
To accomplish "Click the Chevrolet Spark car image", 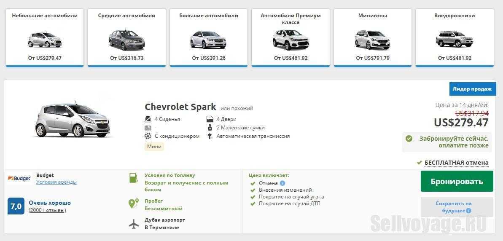I will tap(73, 120).
